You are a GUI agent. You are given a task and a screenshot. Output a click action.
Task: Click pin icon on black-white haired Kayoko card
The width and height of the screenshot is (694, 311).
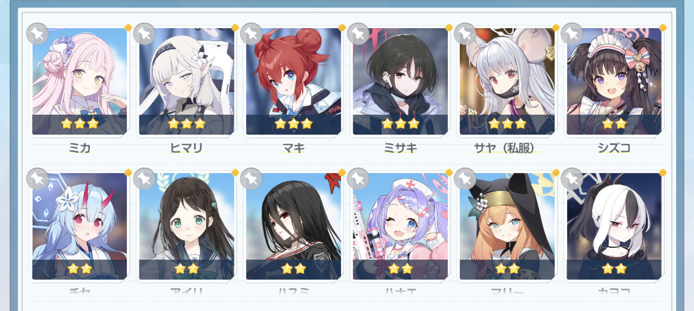[x=572, y=179]
